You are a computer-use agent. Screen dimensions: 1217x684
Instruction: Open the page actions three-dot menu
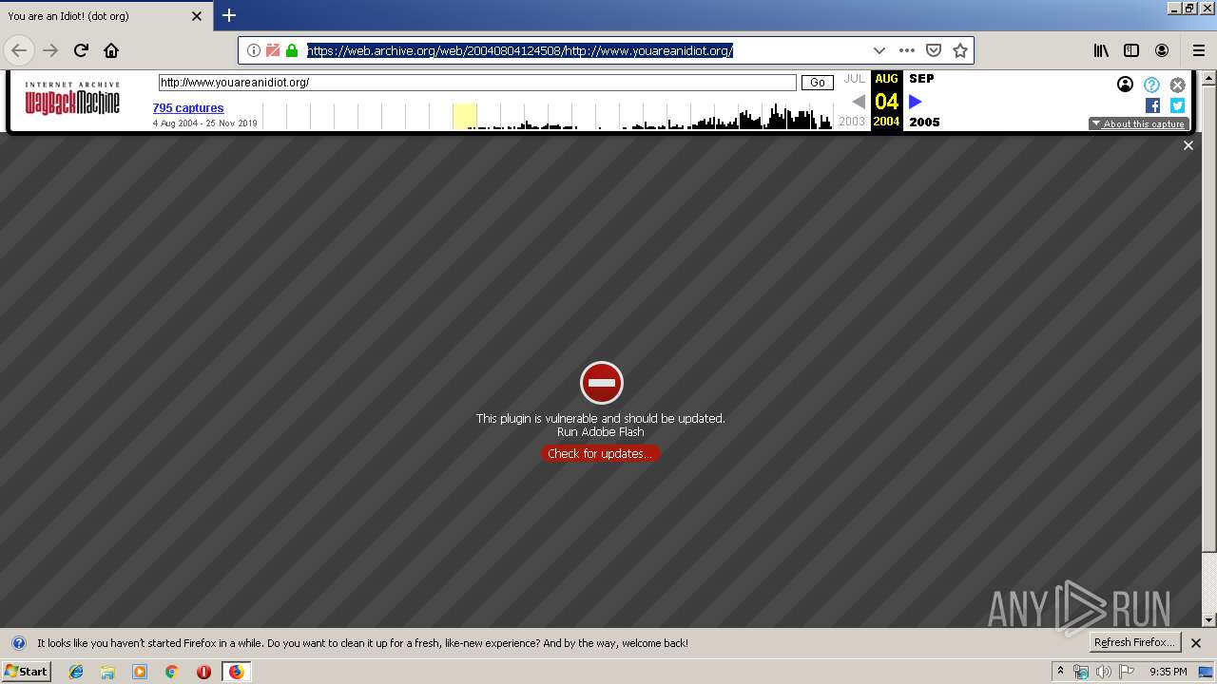(907, 50)
